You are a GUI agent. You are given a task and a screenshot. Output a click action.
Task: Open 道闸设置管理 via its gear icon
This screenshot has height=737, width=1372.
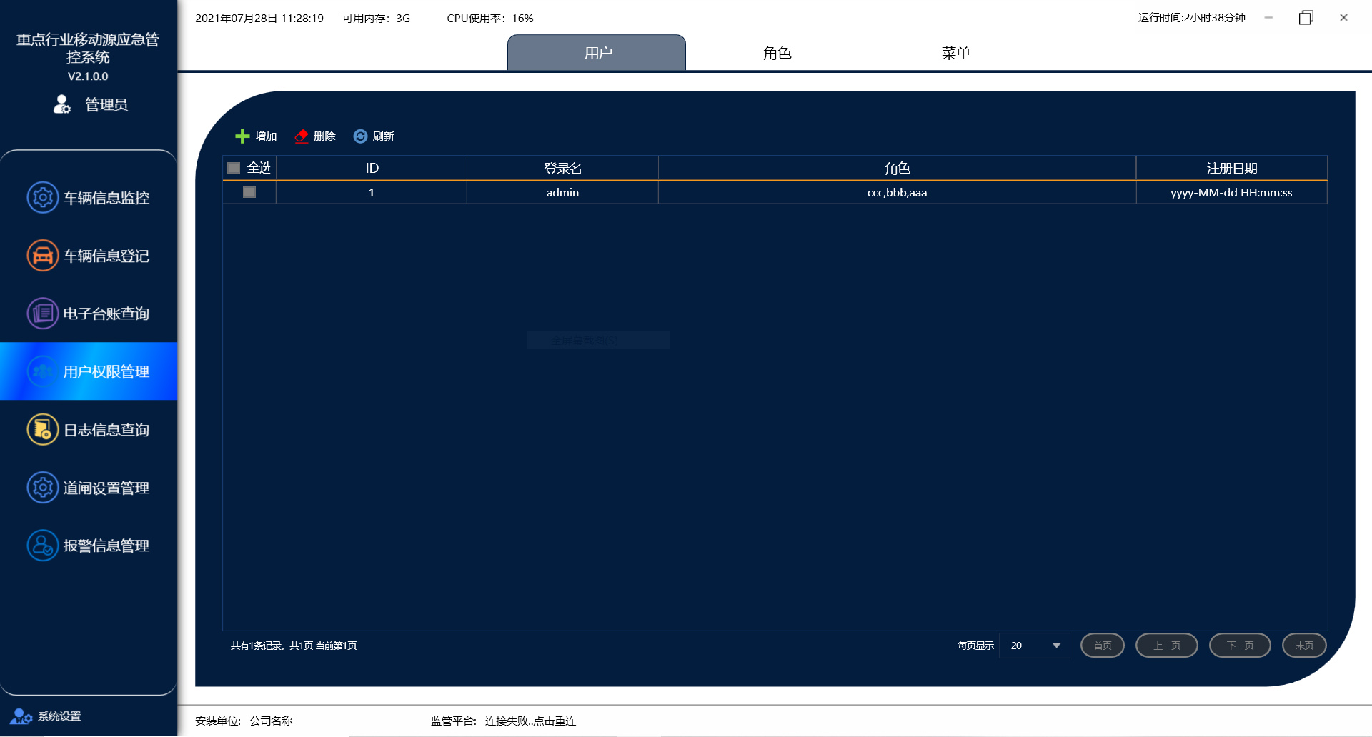[x=43, y=488]
